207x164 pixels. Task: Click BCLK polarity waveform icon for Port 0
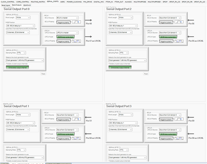(x=76, y=22)
